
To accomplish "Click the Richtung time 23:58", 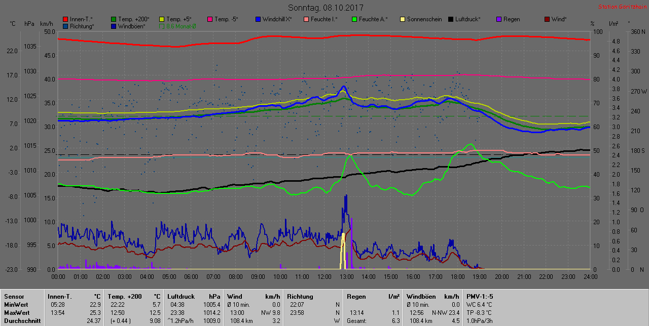I will (x=298, y=312).
